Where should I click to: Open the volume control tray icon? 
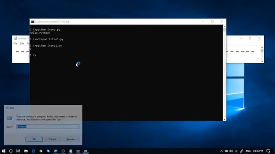(x=231, y=151)
